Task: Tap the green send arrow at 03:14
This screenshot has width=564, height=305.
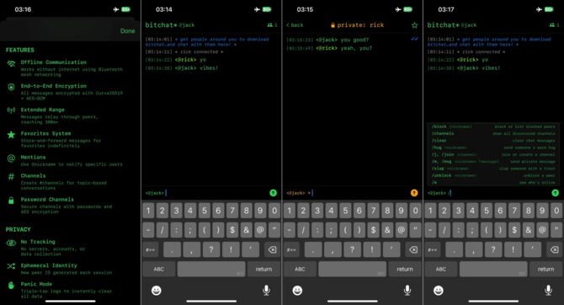Action: 273,193
